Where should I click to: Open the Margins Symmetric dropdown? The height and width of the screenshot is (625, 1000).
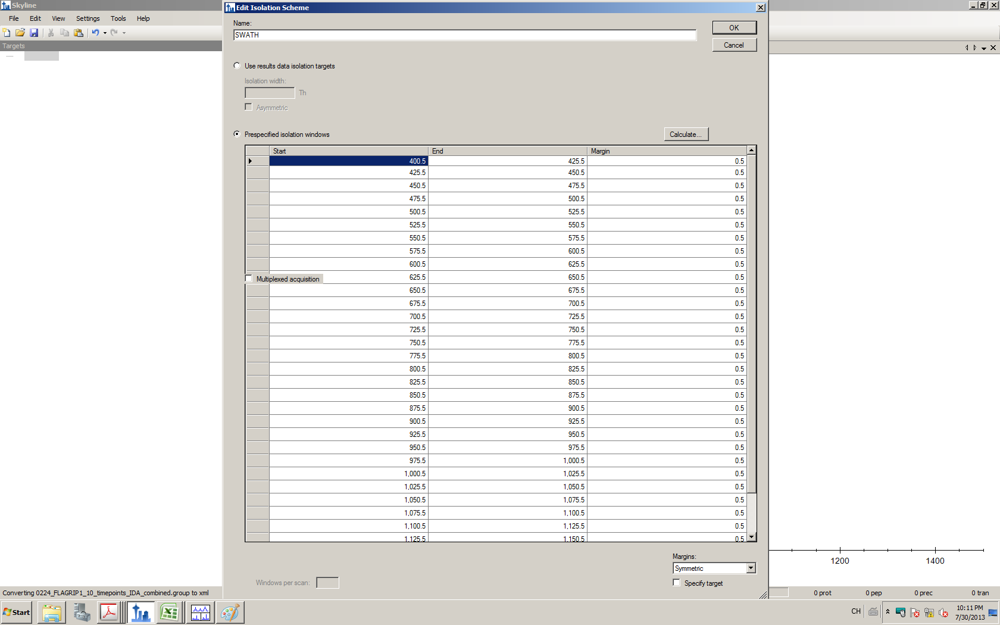(751, 568)
